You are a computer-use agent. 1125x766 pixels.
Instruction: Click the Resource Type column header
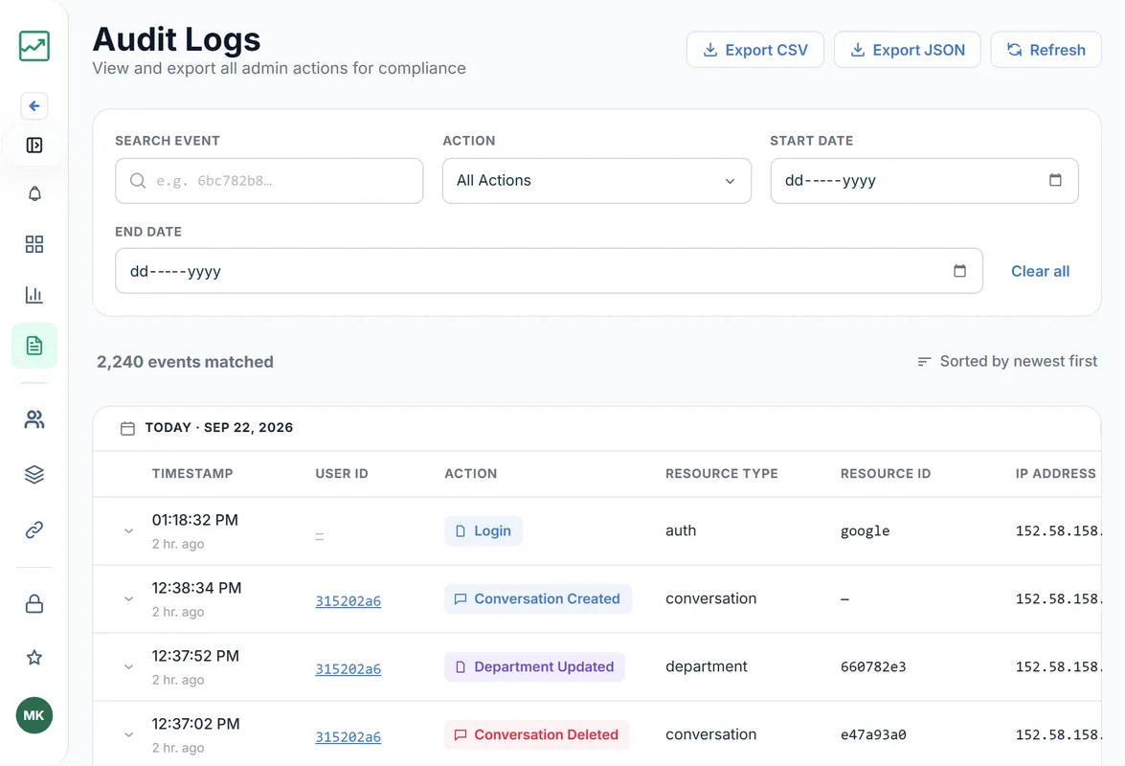[722, 473]
